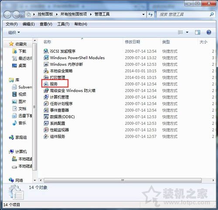The height and width of the screenshot is (210, 218).
Task: Sort by the 大小 column header
Action: pos(203,42)
